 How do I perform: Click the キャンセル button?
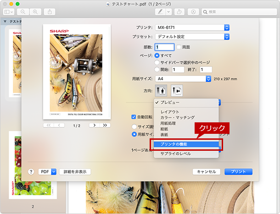pos(206,172)
